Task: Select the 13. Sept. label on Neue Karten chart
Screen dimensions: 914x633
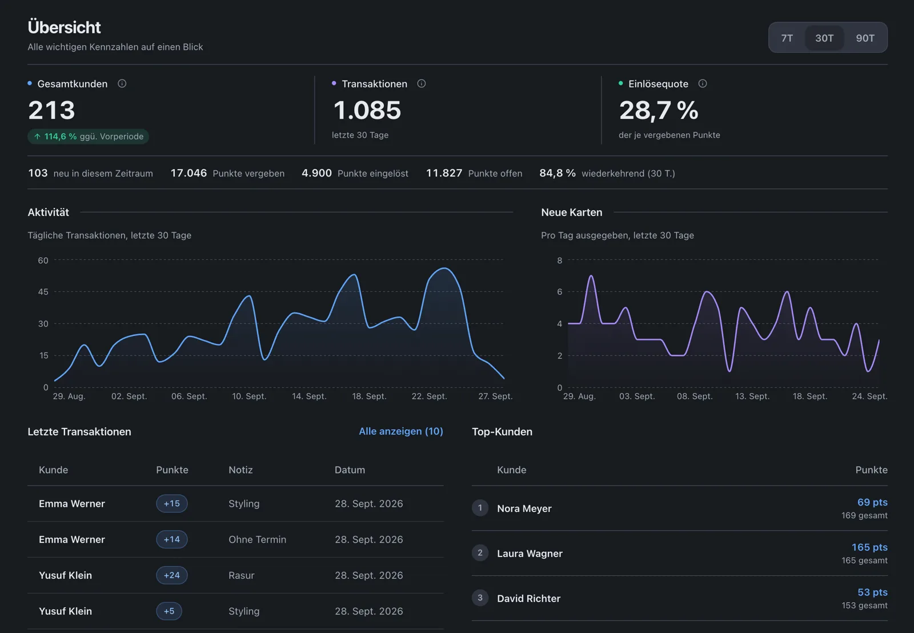Action: pos(752,396)
